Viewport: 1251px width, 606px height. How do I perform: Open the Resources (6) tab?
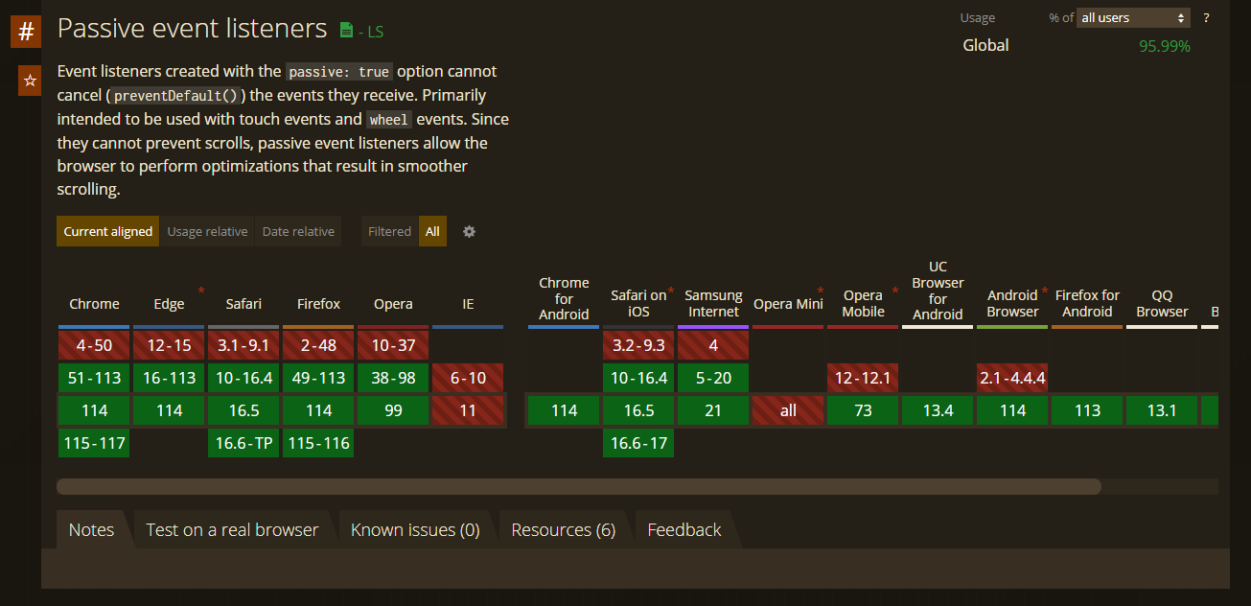564,529
